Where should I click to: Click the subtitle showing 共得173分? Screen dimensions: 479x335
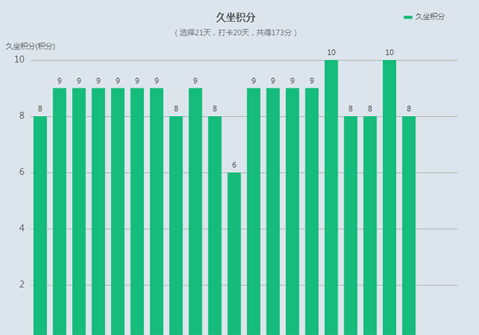[274, 32]
